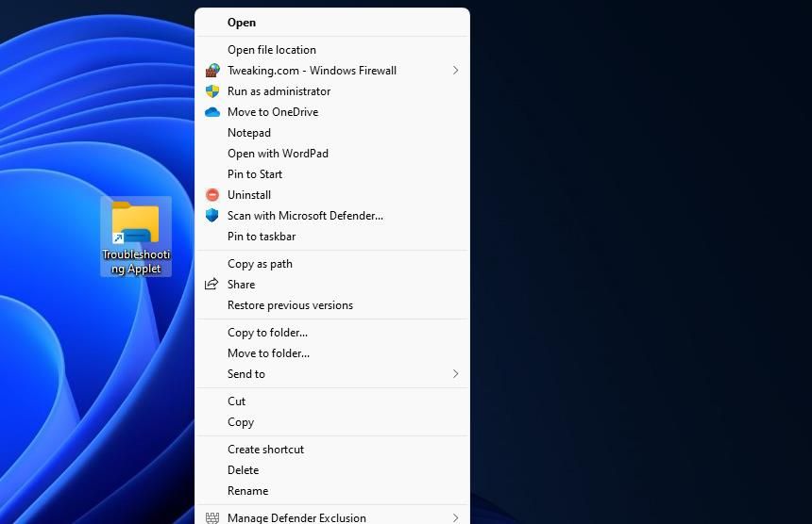The height and width of the screenshot is (524, 812).
Task: Choose Run as administrator
Action: pos(332,91)
